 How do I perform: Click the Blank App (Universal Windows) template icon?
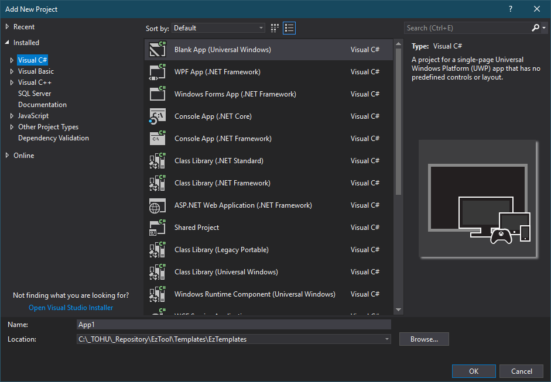coord(158,50)
